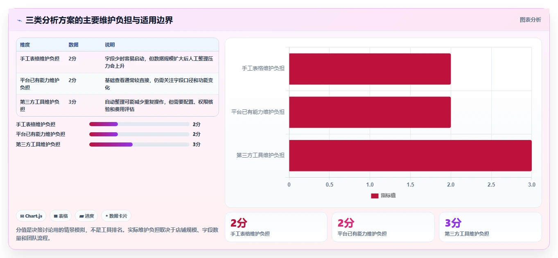Click the 说明 column header
The height and width of the screenshot is (258, 558).
(x=110, y=45)
